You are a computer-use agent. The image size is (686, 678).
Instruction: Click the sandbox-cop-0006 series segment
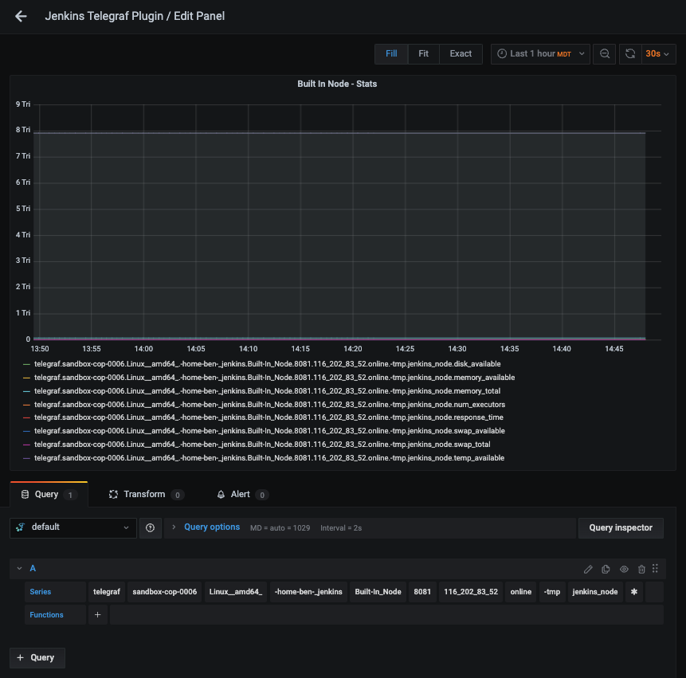[164, 592]
